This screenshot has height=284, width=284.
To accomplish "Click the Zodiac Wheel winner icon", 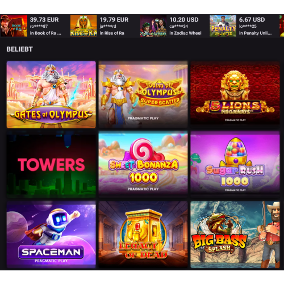I will [153, 26].
